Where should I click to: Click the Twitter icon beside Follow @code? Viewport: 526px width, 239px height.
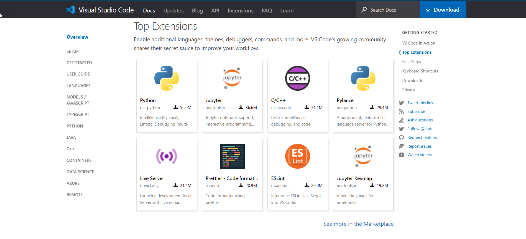click(401, 129)
